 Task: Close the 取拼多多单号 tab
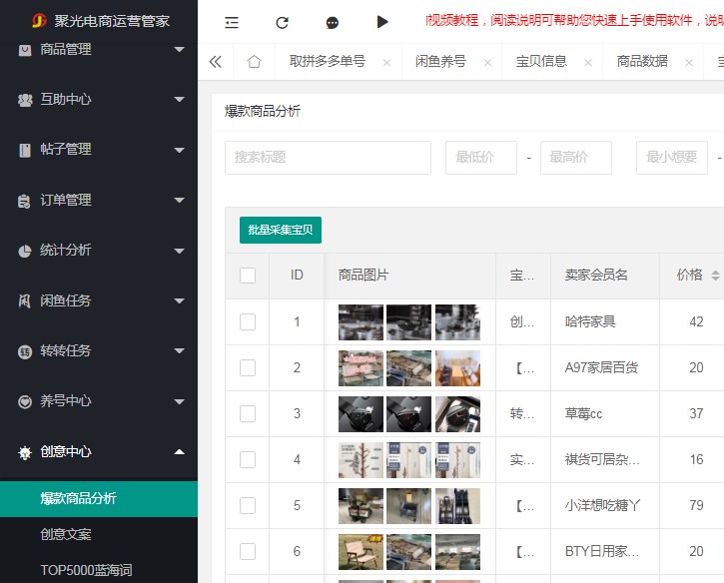click(386, 63)
